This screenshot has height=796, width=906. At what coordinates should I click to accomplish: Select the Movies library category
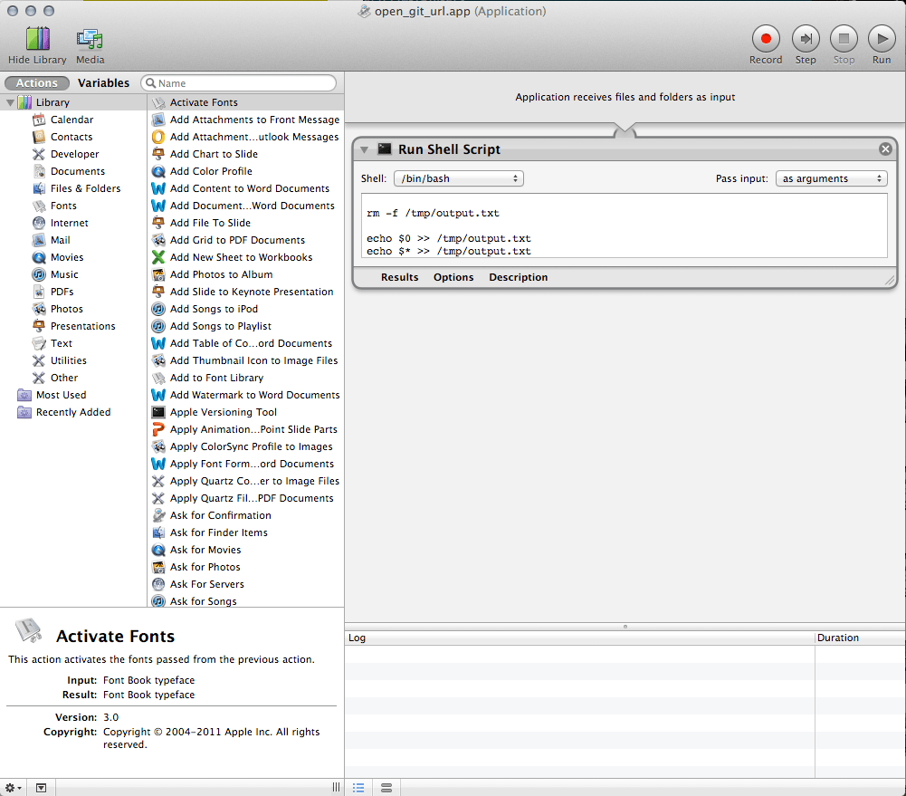tap(66, 257)
